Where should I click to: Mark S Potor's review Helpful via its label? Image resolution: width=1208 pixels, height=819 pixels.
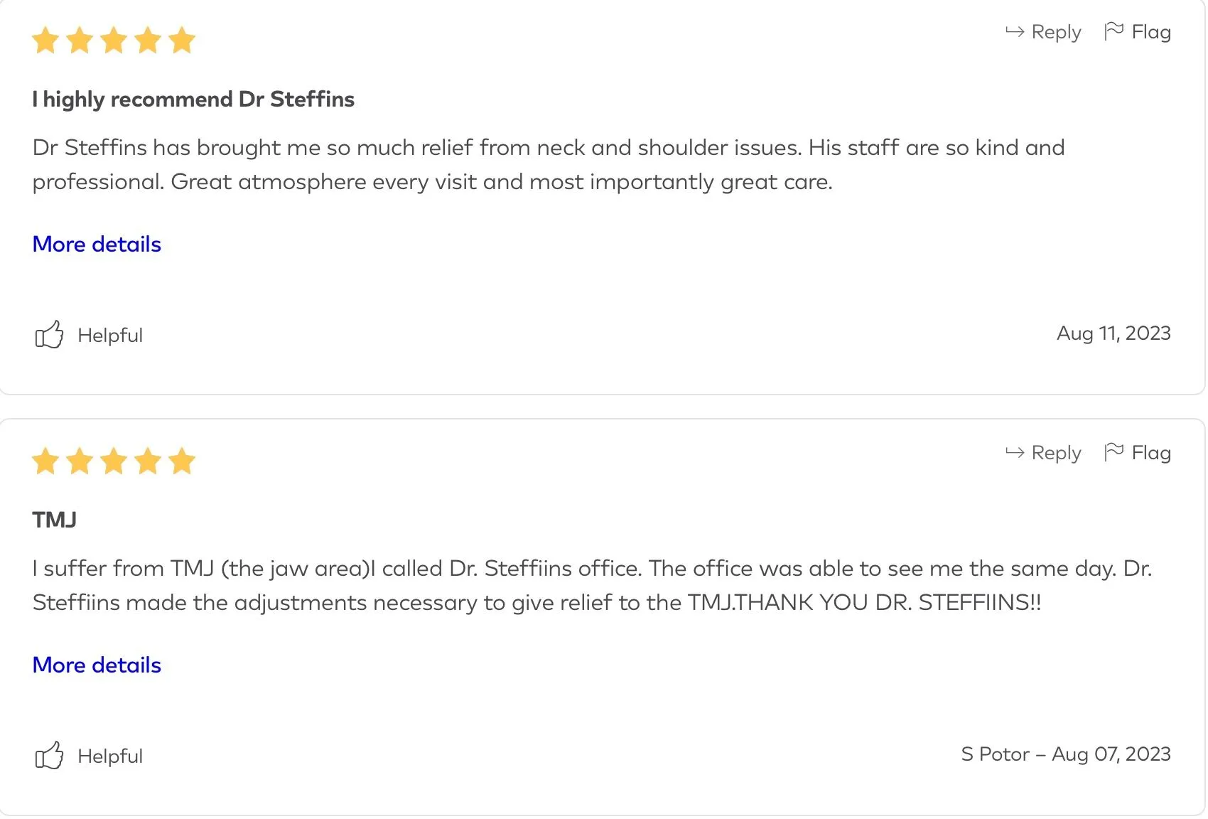110,756
